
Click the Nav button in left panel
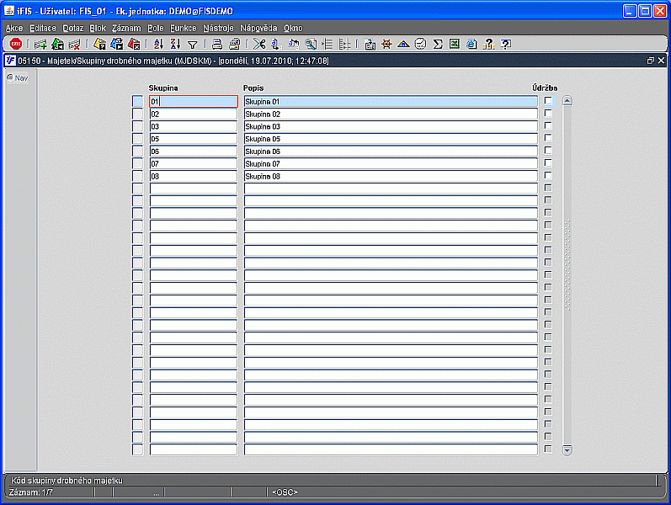18,77
